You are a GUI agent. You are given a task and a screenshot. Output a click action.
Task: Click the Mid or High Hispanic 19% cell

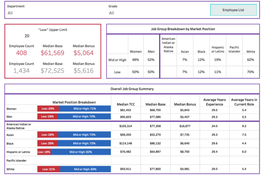pyautogui.click(x=217, y=60)
